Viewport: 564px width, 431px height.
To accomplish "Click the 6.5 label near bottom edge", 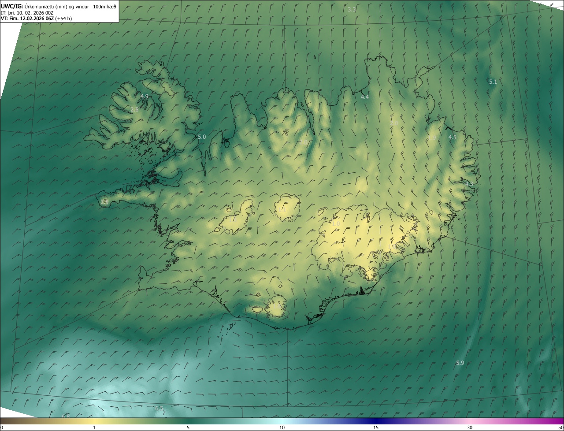I will 159,409.
